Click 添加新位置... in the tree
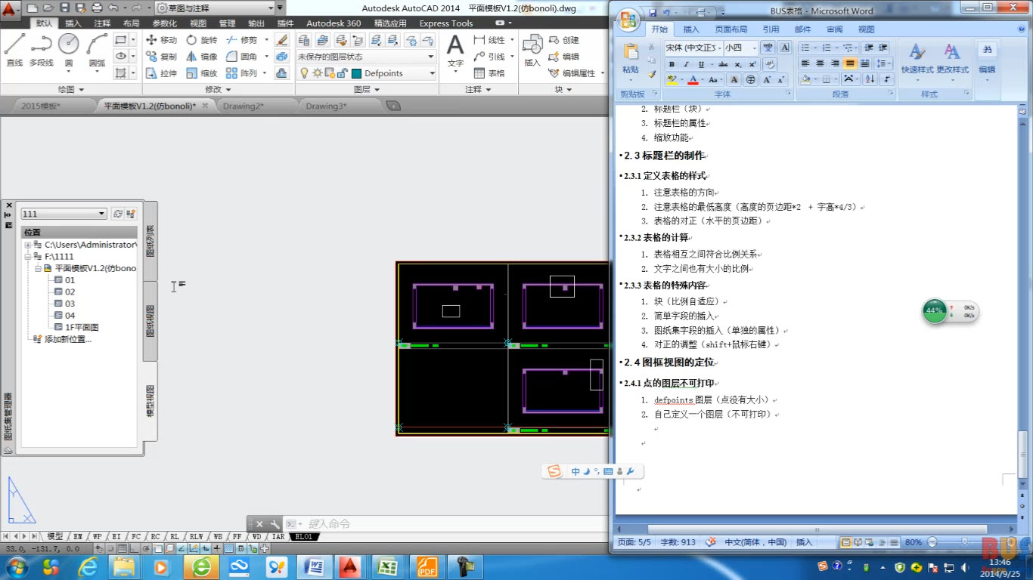 click(x=68, y=339)
